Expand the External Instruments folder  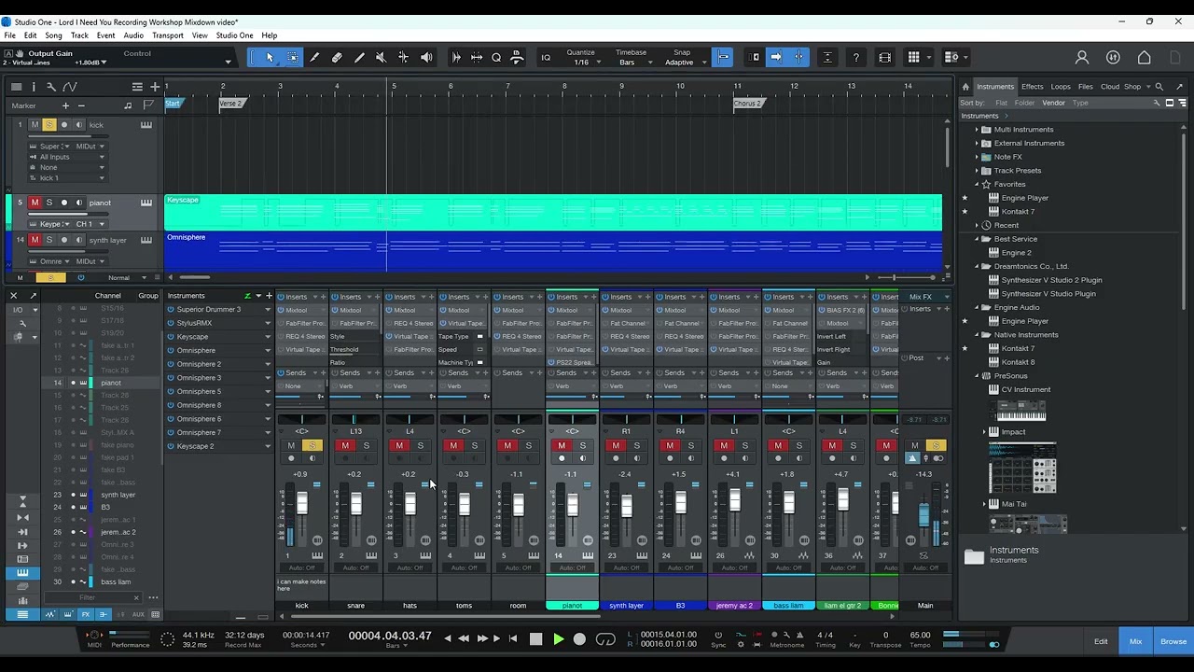tap(977, 143)
